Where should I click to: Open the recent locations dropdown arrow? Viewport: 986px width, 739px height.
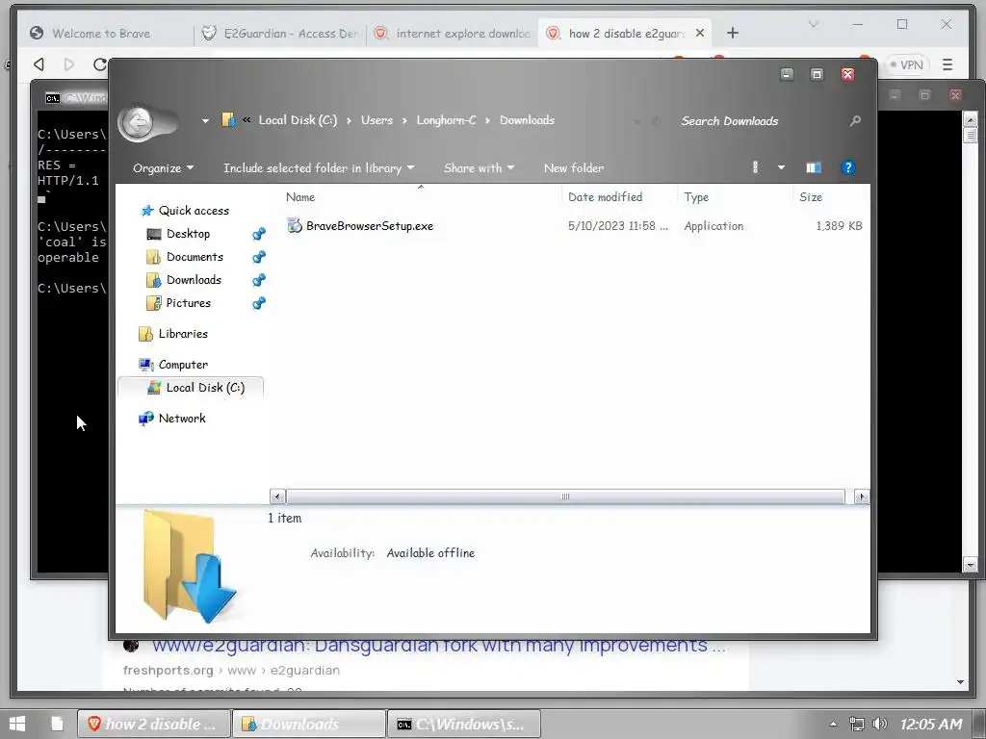205,120
